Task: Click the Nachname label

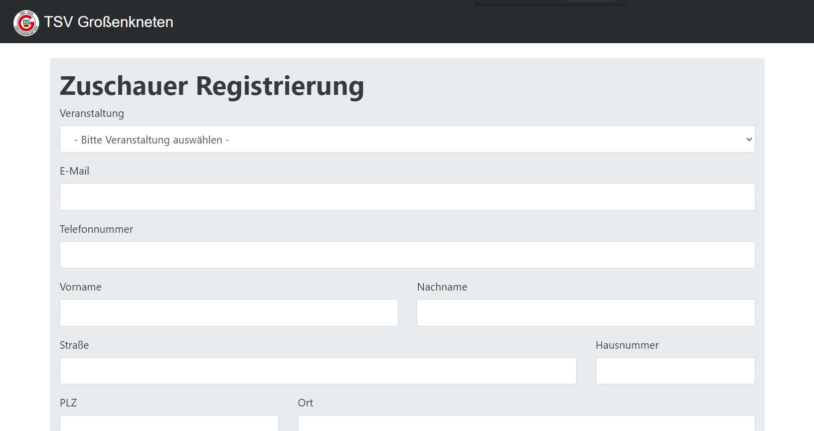Action: pyautogui.click(x=442, y=287)
